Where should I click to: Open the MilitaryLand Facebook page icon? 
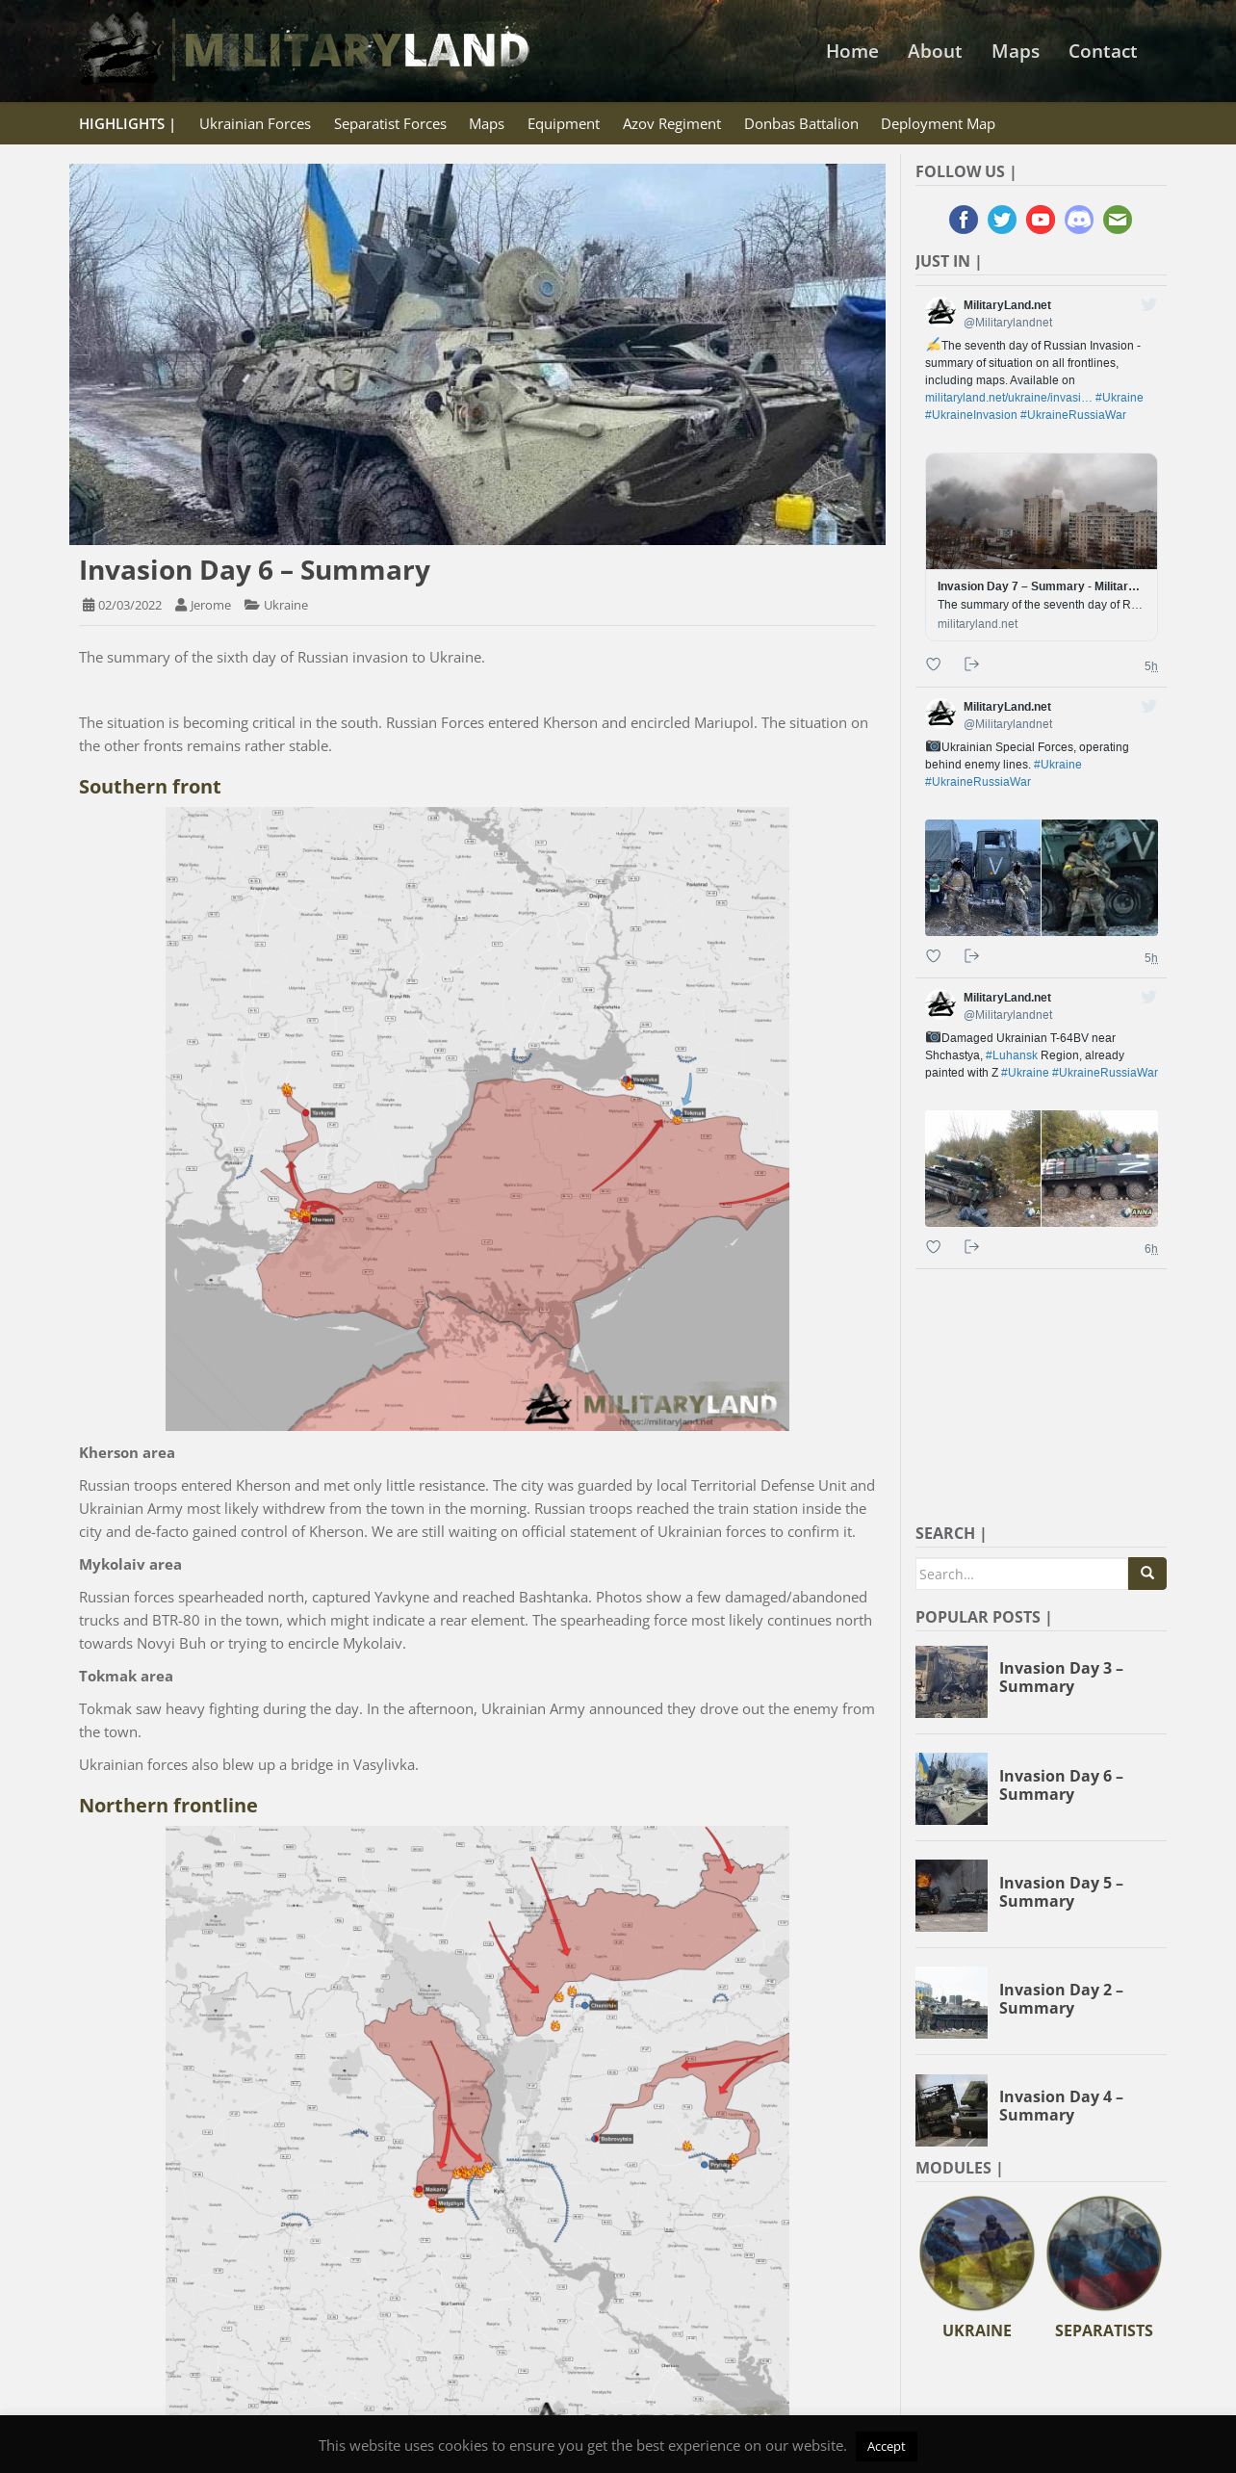click(x=964, y=220)
